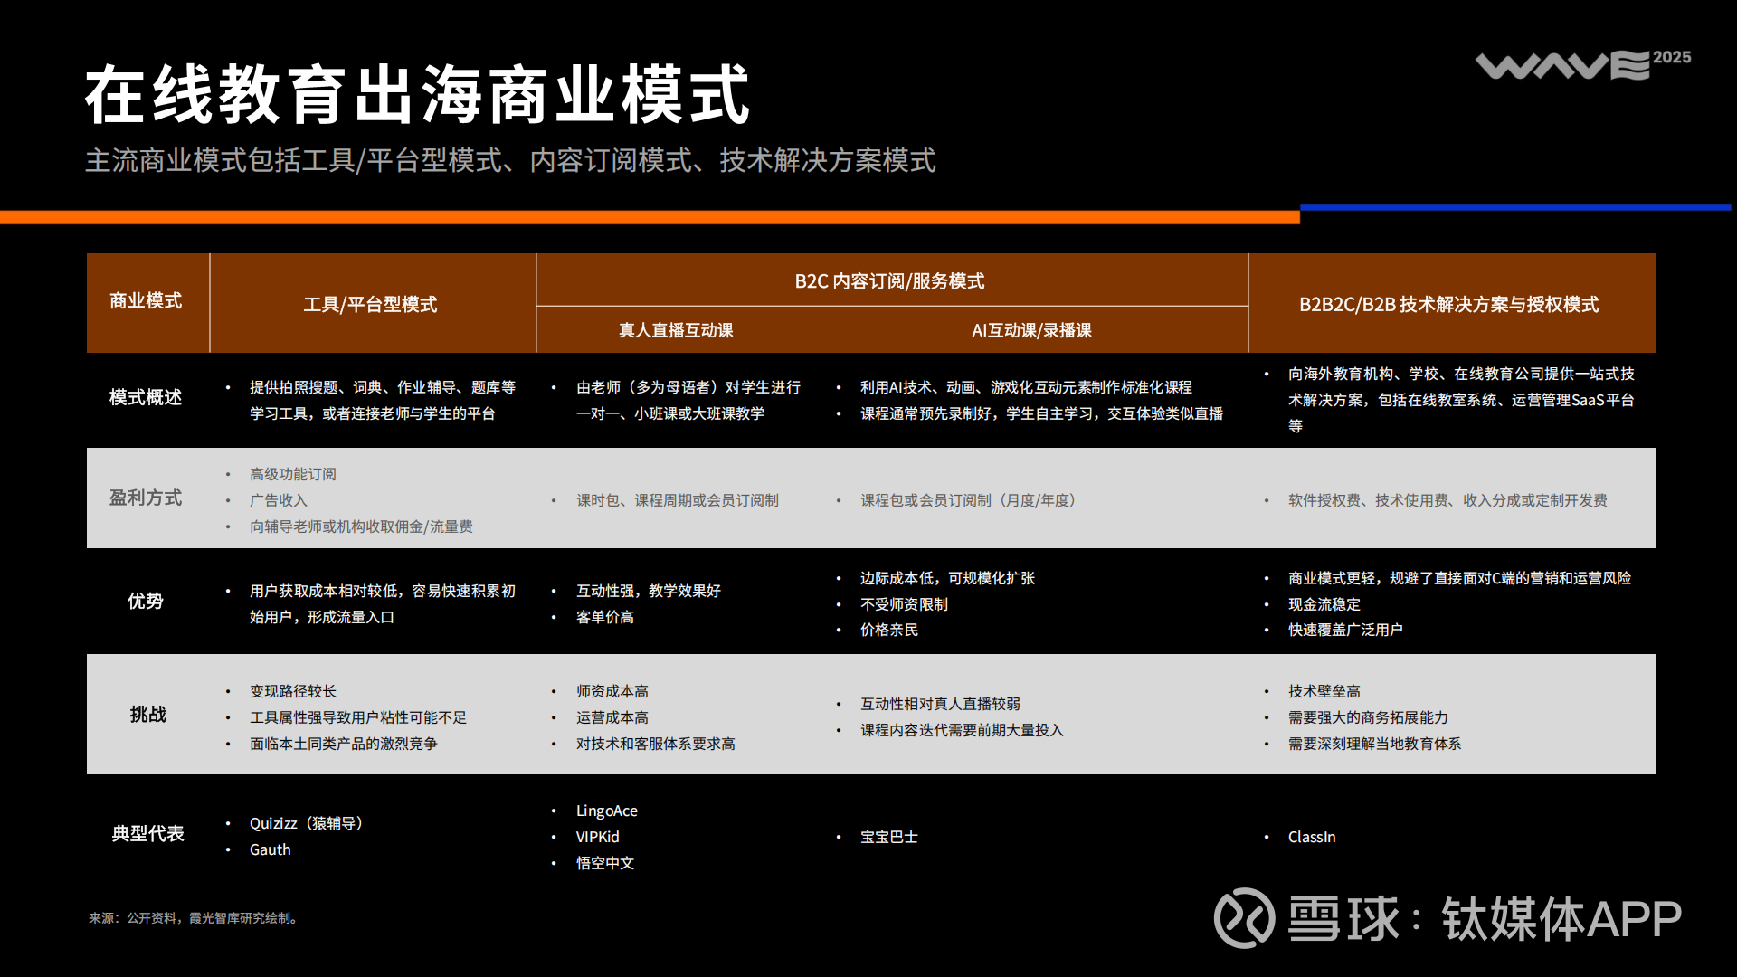Click the Quizizz（猿辅导）entry
Viewport: 1737px width, 977px height.
[x=307, y=823]
